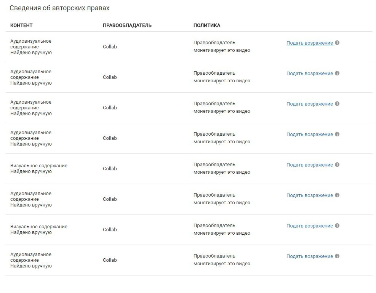Click info icon in fourth claim row
The width and height of the screenshot is (376, 293).
click(337, 134)
